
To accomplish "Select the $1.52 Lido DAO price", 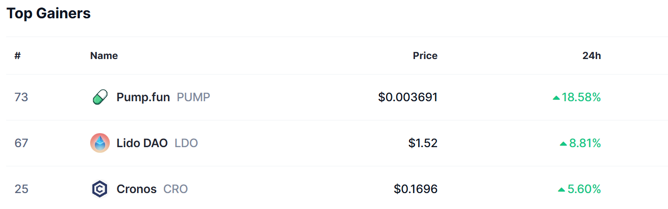I will pos(423,143).
